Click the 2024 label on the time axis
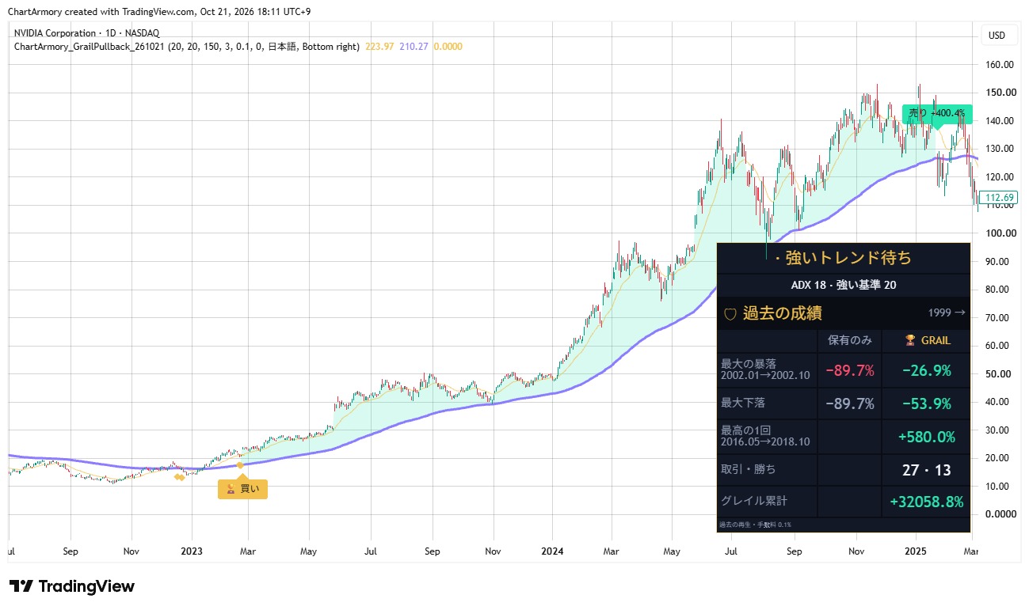The image size is (1029, 610). pyautogui.click(x=552, y=551)
